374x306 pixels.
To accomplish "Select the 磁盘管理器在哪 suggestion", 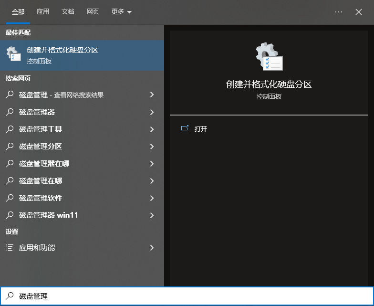I will tap(82, 163).
